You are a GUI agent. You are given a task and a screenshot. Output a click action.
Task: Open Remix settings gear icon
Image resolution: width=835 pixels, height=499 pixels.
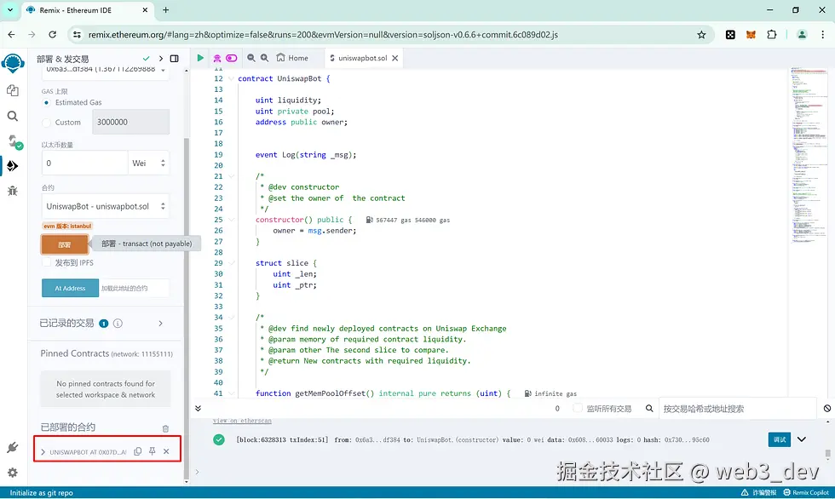13,473
